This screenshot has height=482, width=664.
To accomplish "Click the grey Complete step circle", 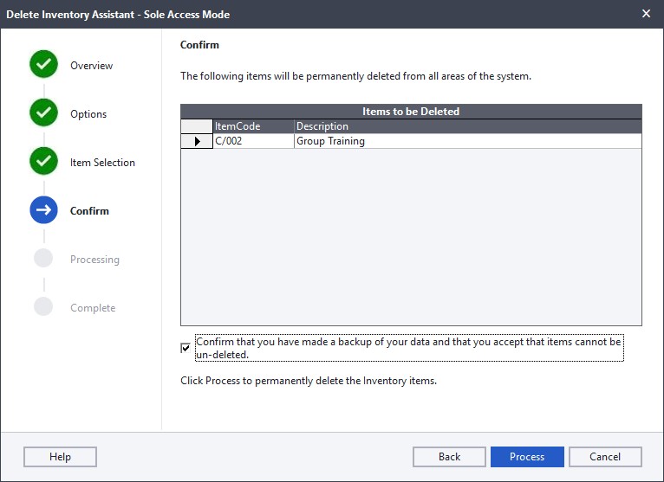I will [x=43, y=307].
